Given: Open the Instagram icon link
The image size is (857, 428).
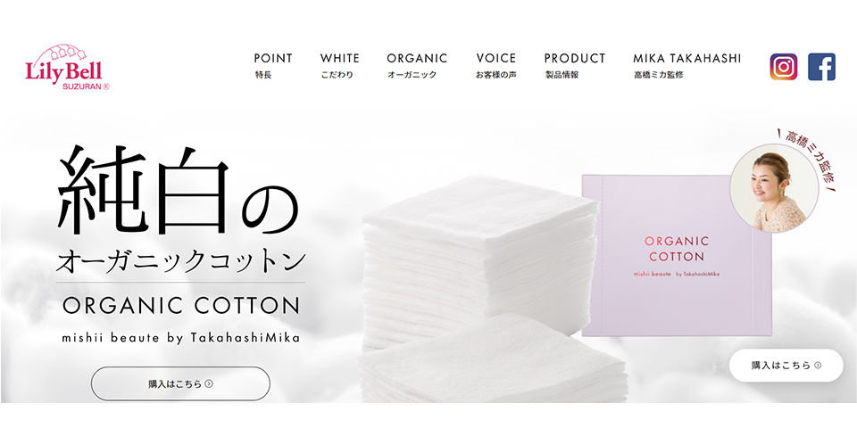Looking at the screenshot, I should point(783,67).
